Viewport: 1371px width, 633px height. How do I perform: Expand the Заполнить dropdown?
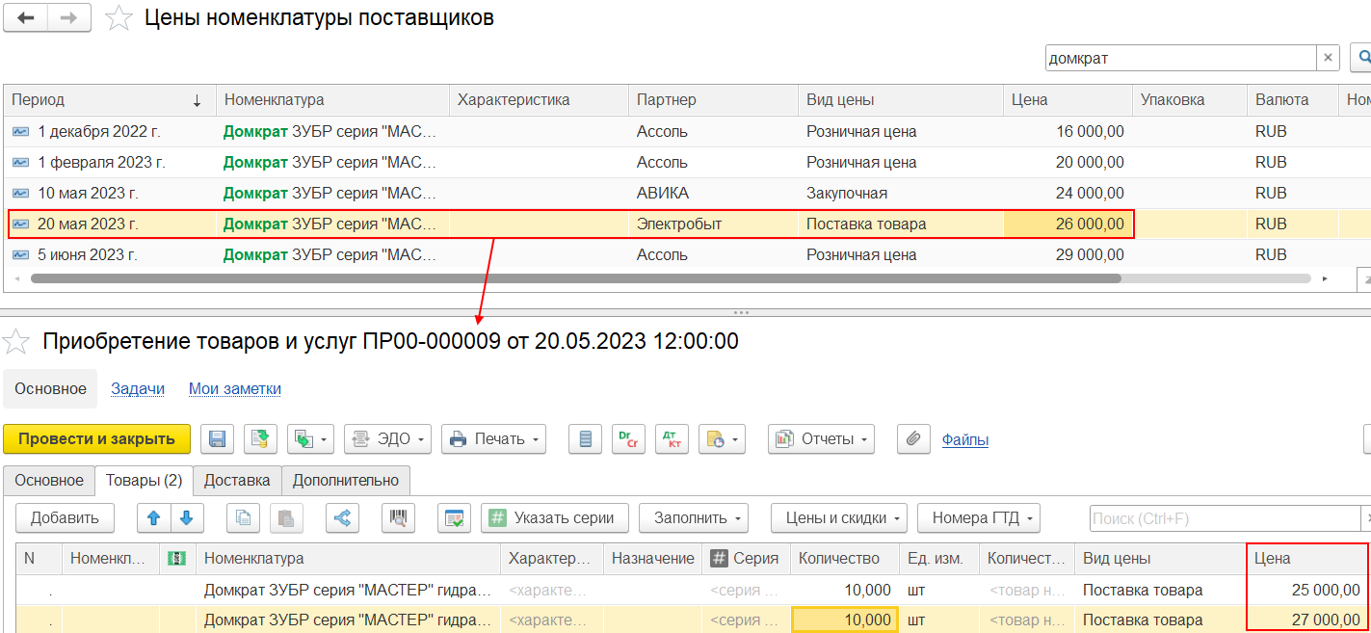coord(693,518)
